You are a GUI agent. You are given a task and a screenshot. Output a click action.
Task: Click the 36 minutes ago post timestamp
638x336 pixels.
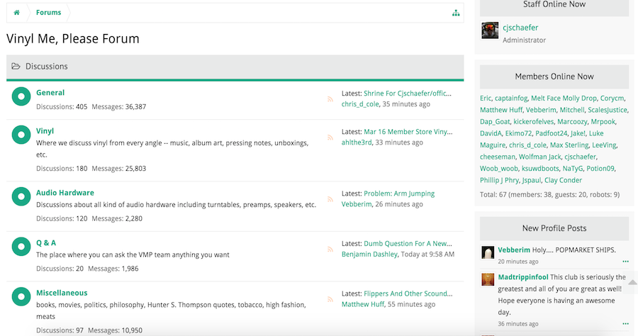tap(518, 324)
